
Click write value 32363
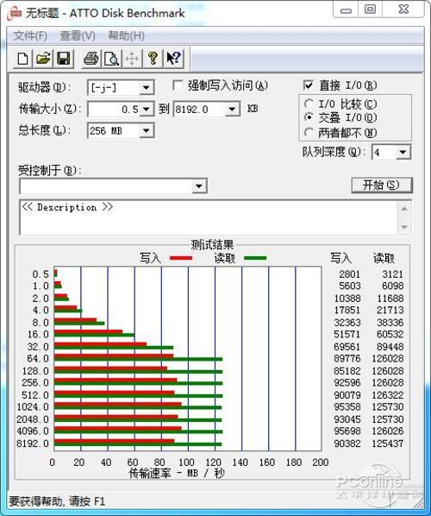347,323
